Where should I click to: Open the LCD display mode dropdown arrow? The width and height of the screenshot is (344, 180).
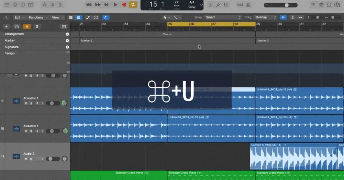201,5
